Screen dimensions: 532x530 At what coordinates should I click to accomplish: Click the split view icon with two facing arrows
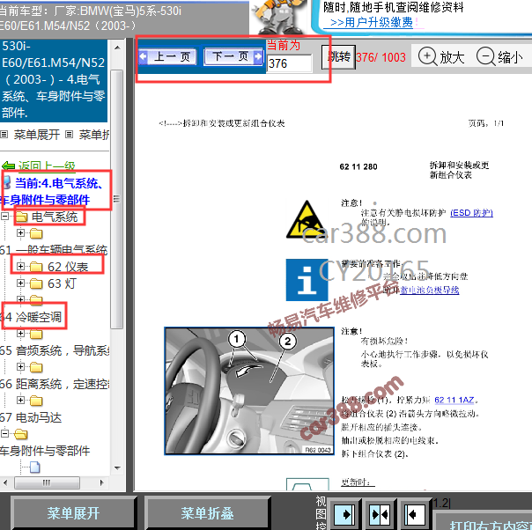coord(381,514)
